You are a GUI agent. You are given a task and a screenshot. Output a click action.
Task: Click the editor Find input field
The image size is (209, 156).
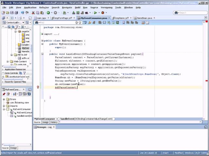[x=57, y=22]
